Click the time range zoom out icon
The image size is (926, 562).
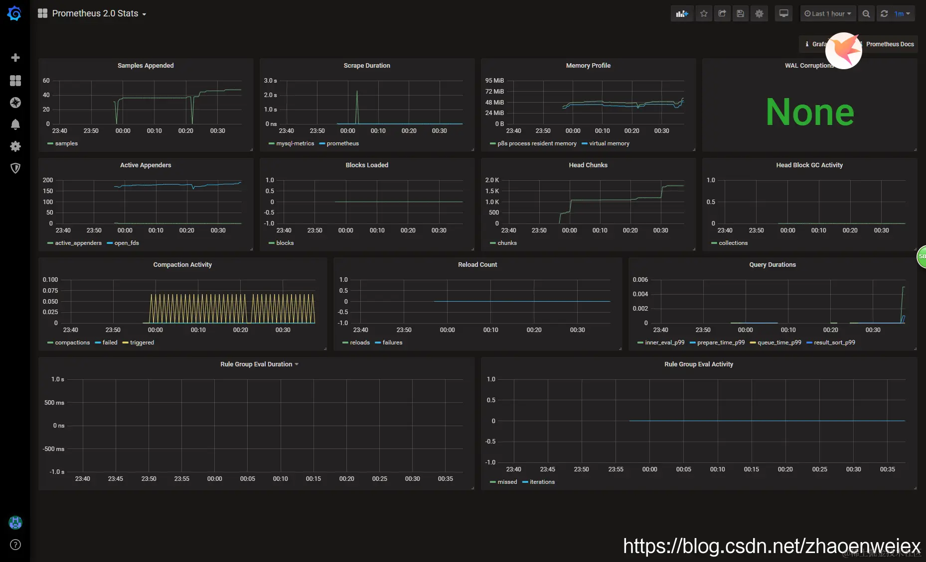(866, 14)
